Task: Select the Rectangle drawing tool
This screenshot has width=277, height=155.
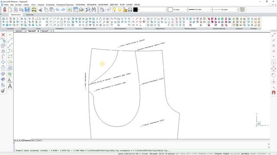Action: click(10, 56)
